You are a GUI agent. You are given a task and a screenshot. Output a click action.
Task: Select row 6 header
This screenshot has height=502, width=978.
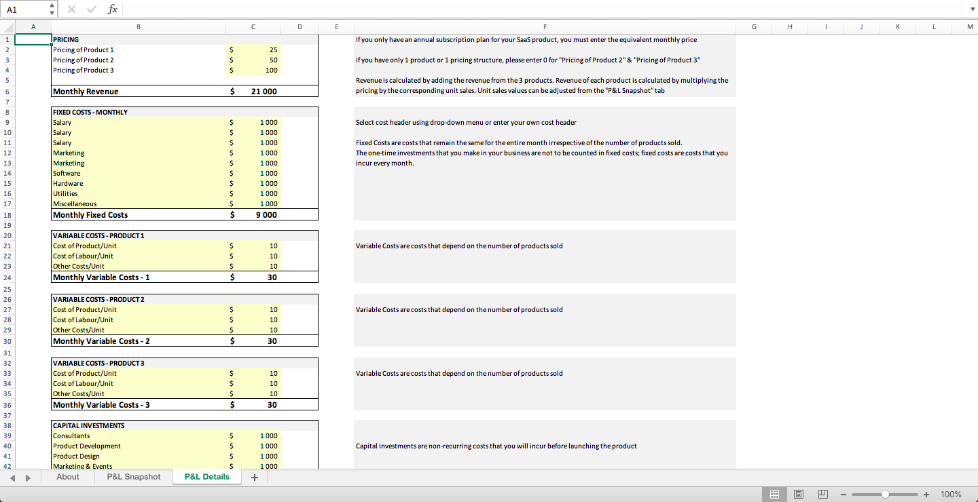pos(7,92)
